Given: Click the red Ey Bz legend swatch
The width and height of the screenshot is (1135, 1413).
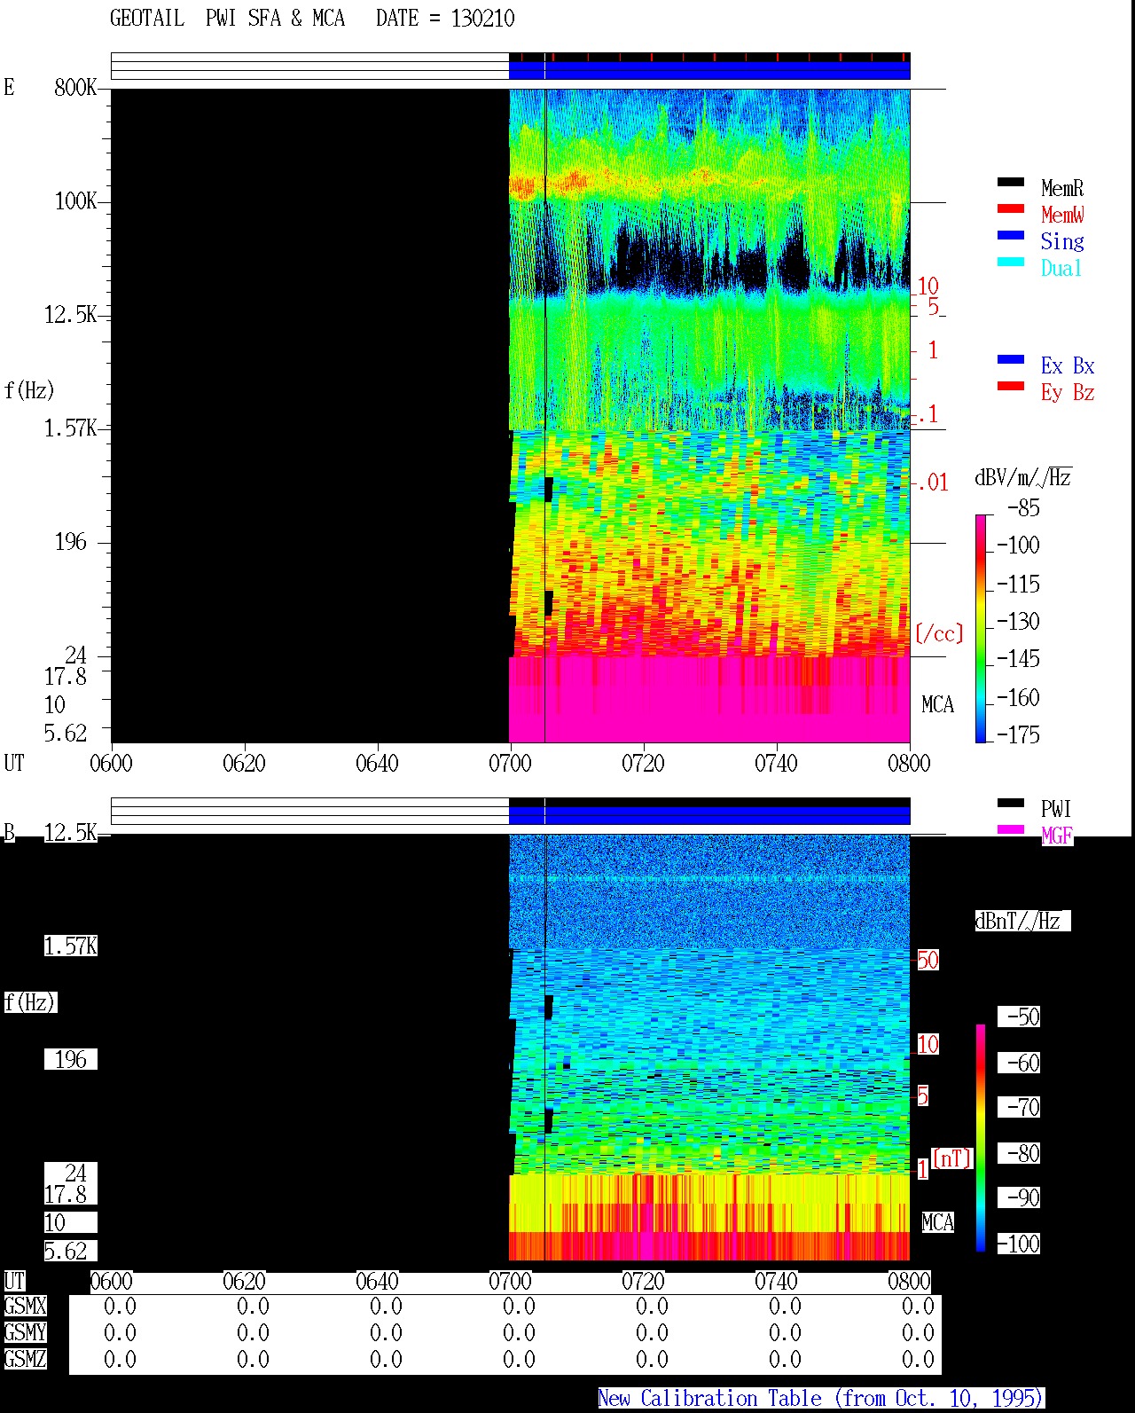Looking at the screenshot, I should [x=1011, y=387].
